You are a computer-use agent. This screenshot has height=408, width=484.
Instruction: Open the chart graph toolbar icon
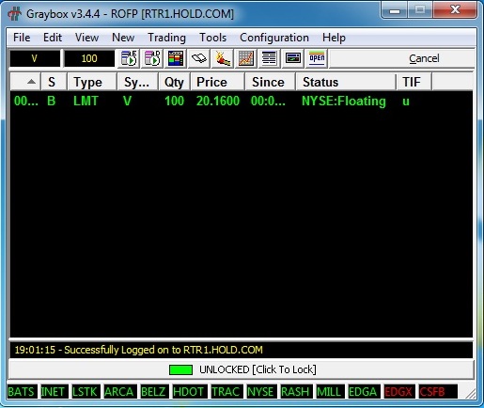(246, 58)
